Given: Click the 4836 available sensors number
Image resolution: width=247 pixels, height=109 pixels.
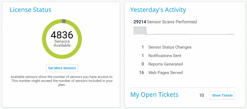Looking at the screenshot, I should point(62,35).
